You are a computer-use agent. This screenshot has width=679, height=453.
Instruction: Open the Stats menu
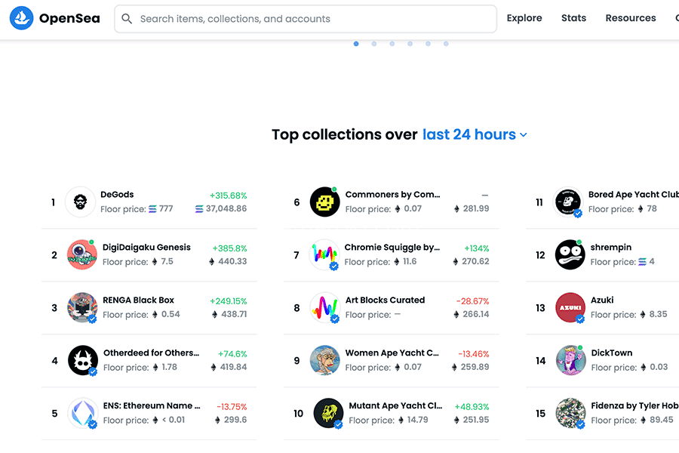click(x=573, y=18)
